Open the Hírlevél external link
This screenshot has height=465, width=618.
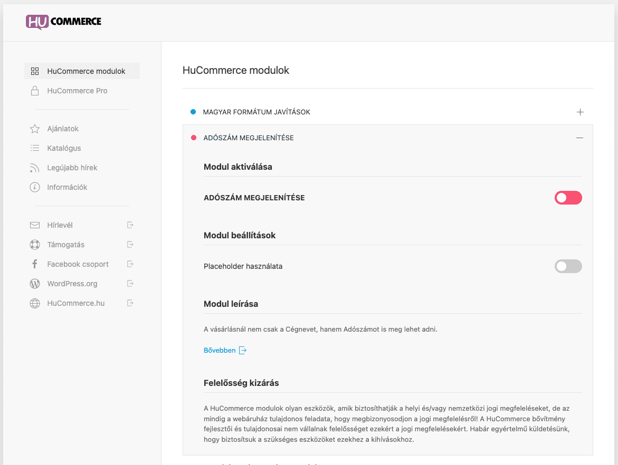[x=82, y=225]
